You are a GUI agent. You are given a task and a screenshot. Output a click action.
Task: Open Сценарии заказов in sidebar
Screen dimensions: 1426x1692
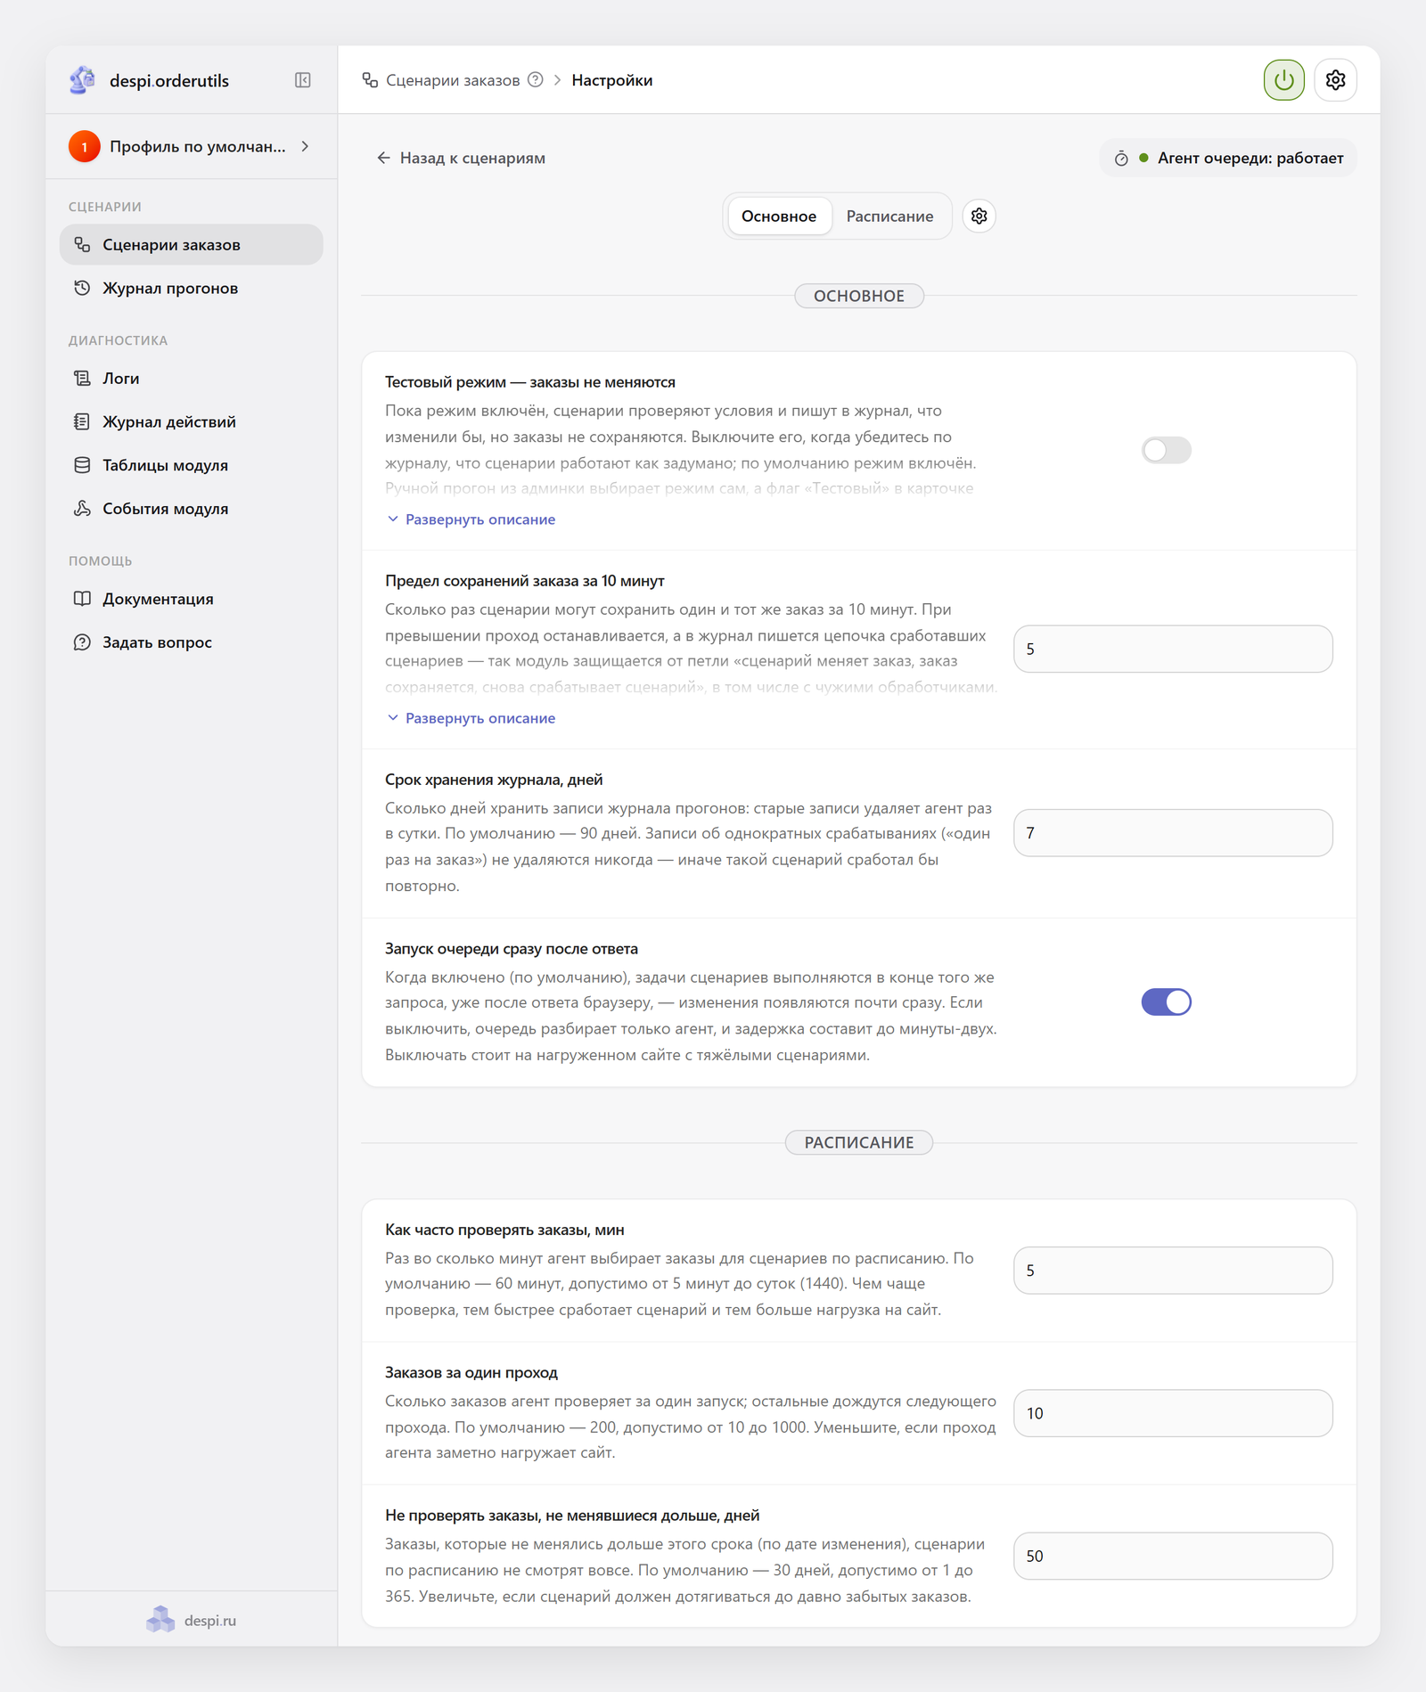[x=191, y=244]
